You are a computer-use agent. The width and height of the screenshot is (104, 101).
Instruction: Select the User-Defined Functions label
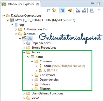tap(47, 93)
